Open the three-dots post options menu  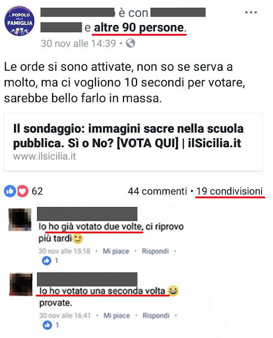pos(251,12)
